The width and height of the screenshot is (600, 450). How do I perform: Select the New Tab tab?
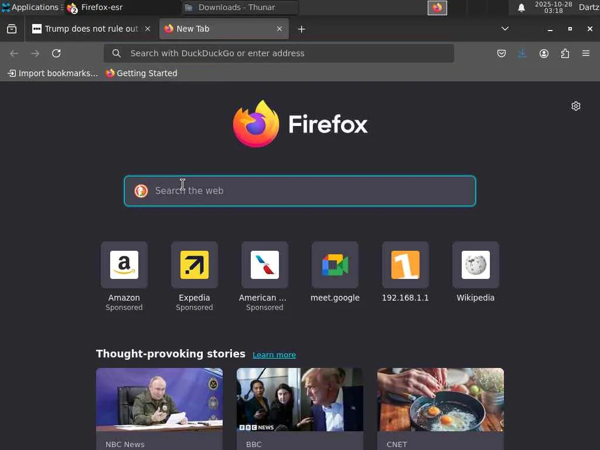(x=224, y=29)
